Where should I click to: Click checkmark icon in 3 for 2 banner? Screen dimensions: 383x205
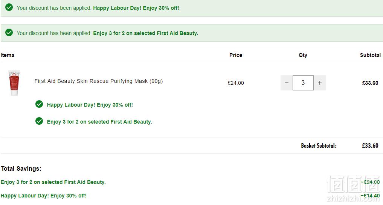coord(9,32)
